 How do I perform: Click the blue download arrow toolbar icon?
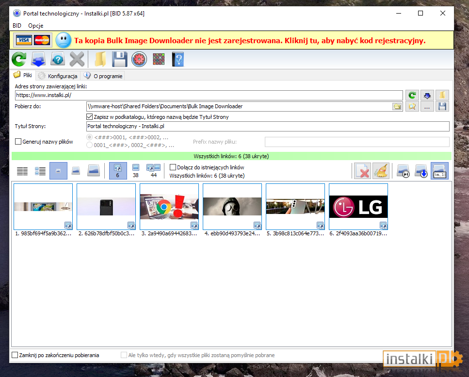[x=38, y=59]
